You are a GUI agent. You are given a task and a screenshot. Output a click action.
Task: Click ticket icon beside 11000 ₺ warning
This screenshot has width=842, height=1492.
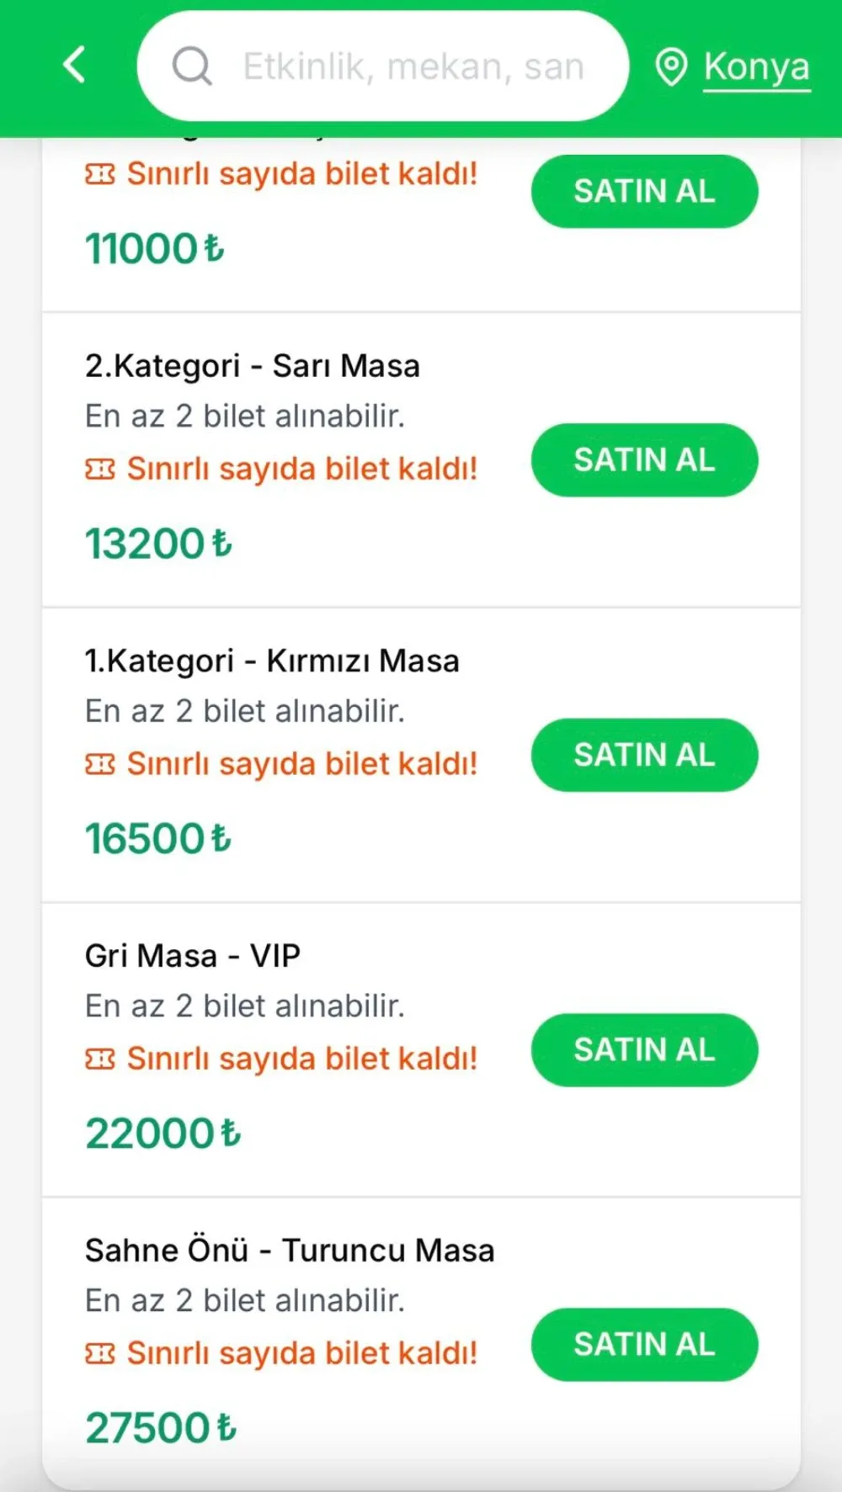100,174
